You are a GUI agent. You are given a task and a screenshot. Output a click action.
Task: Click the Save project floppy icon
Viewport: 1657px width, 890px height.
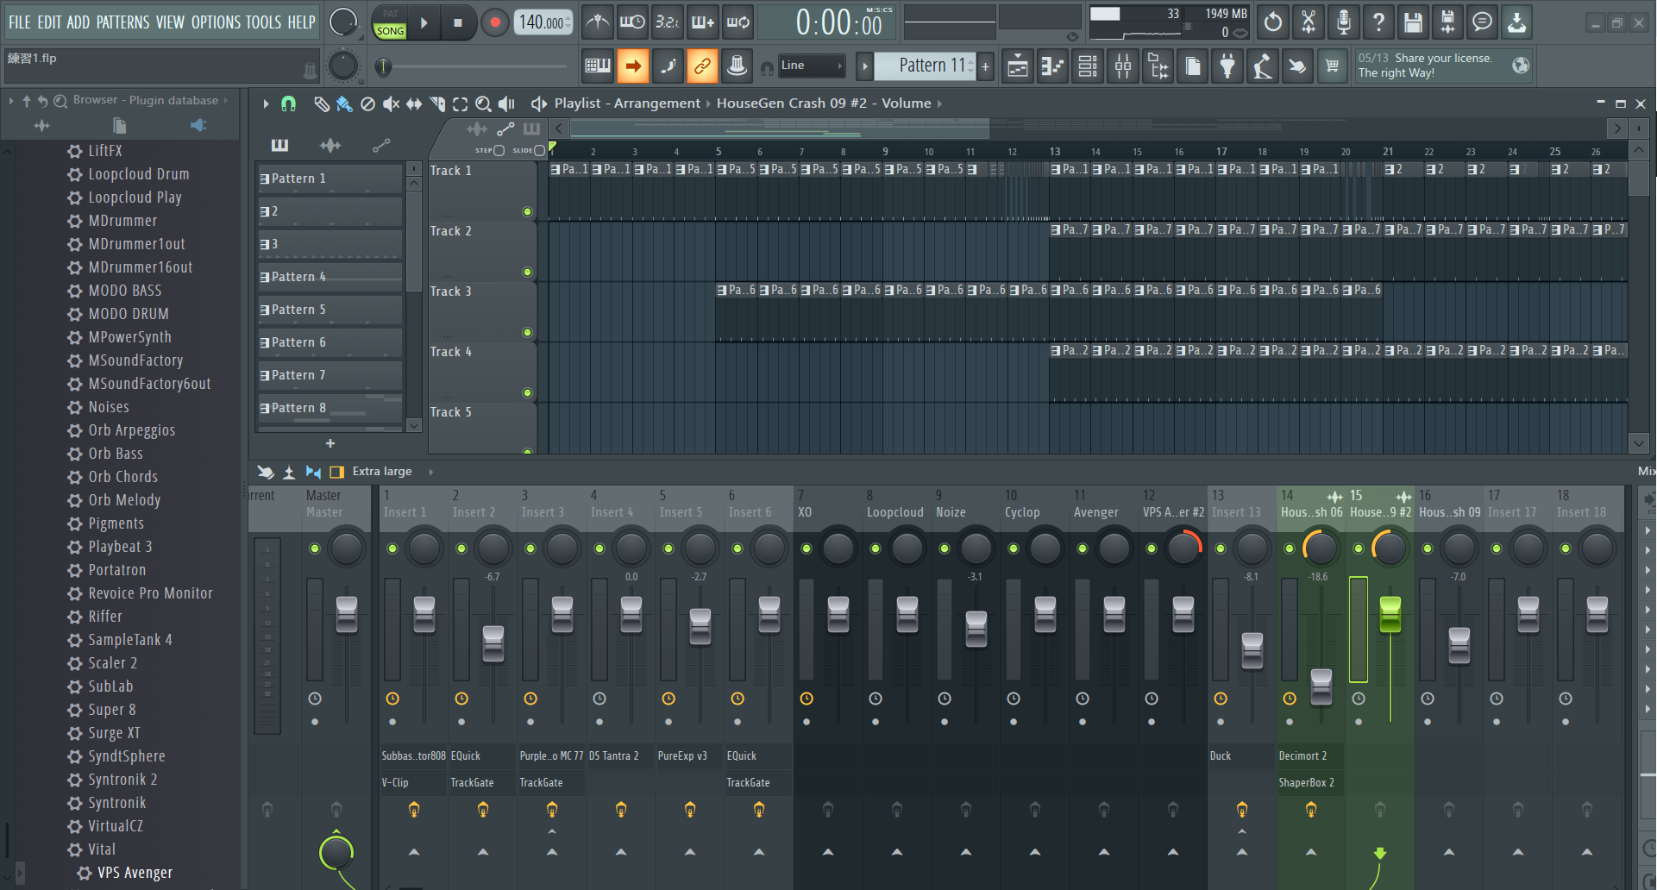coord(1413,22)
